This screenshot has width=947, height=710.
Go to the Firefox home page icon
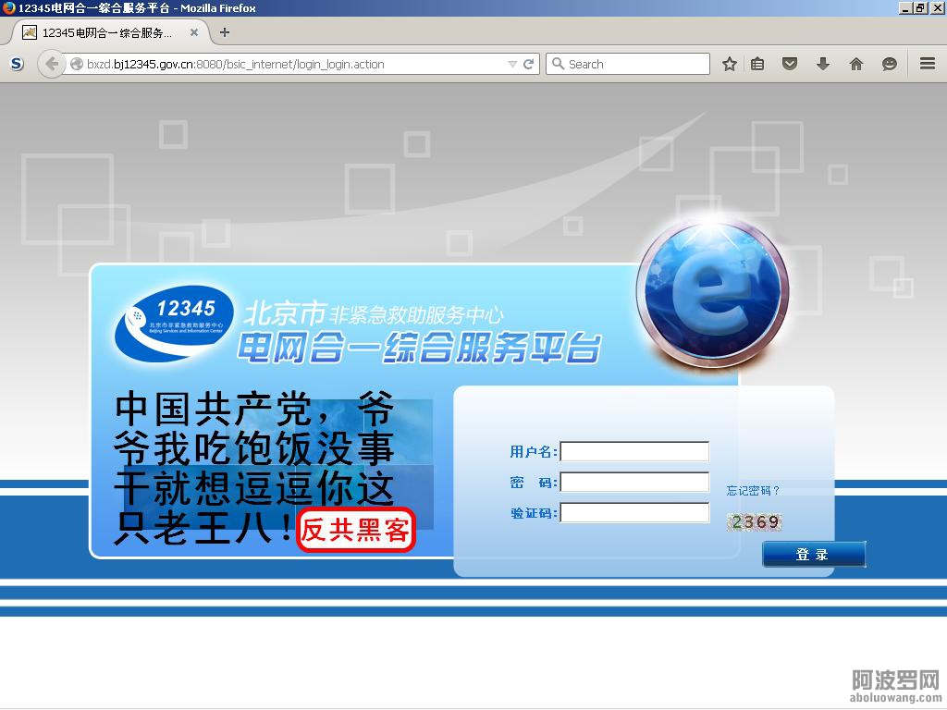pos(856,64)
